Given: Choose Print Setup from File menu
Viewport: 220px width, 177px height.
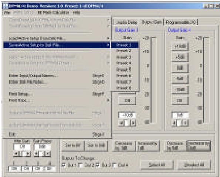Looking at the screenshot, I should (x=57, y=94).
